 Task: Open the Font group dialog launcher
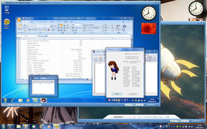tap(55, 33)
